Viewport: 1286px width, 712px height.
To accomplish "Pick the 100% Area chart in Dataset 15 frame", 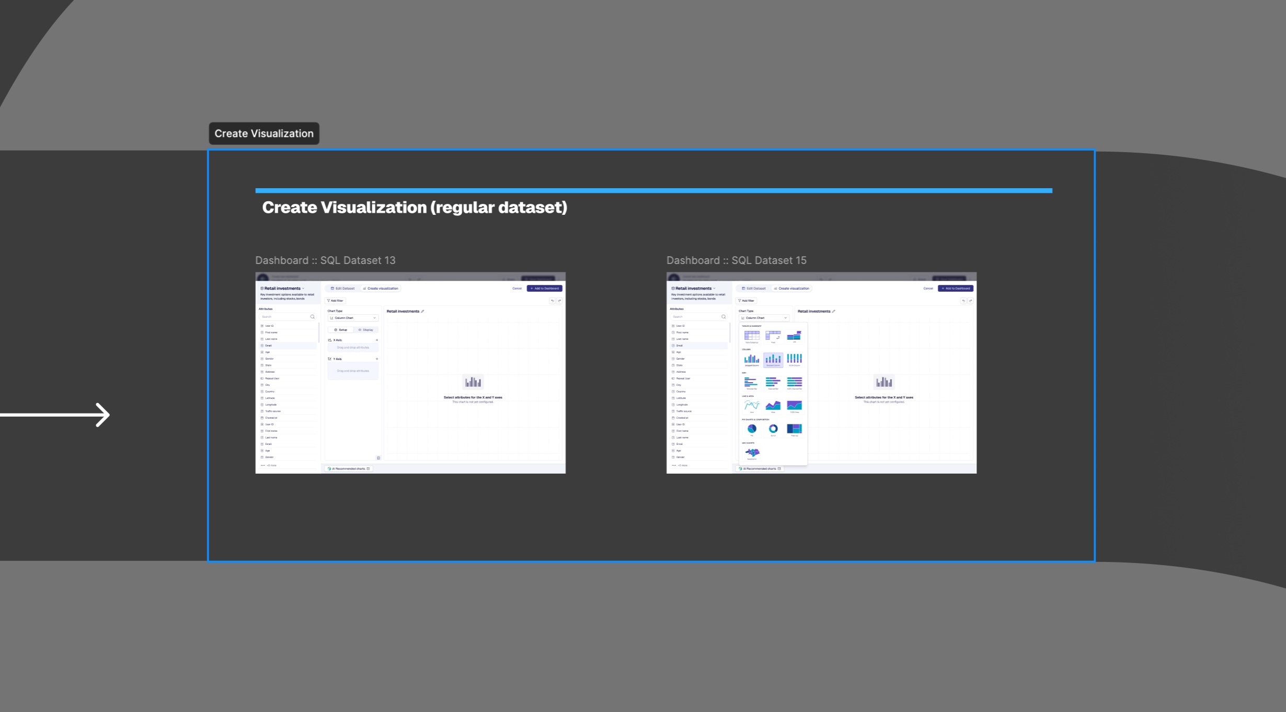I will pos(795,407).
